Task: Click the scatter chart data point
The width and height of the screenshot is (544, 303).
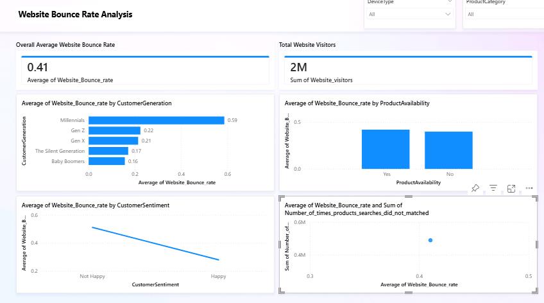Action: coord(430,240)
